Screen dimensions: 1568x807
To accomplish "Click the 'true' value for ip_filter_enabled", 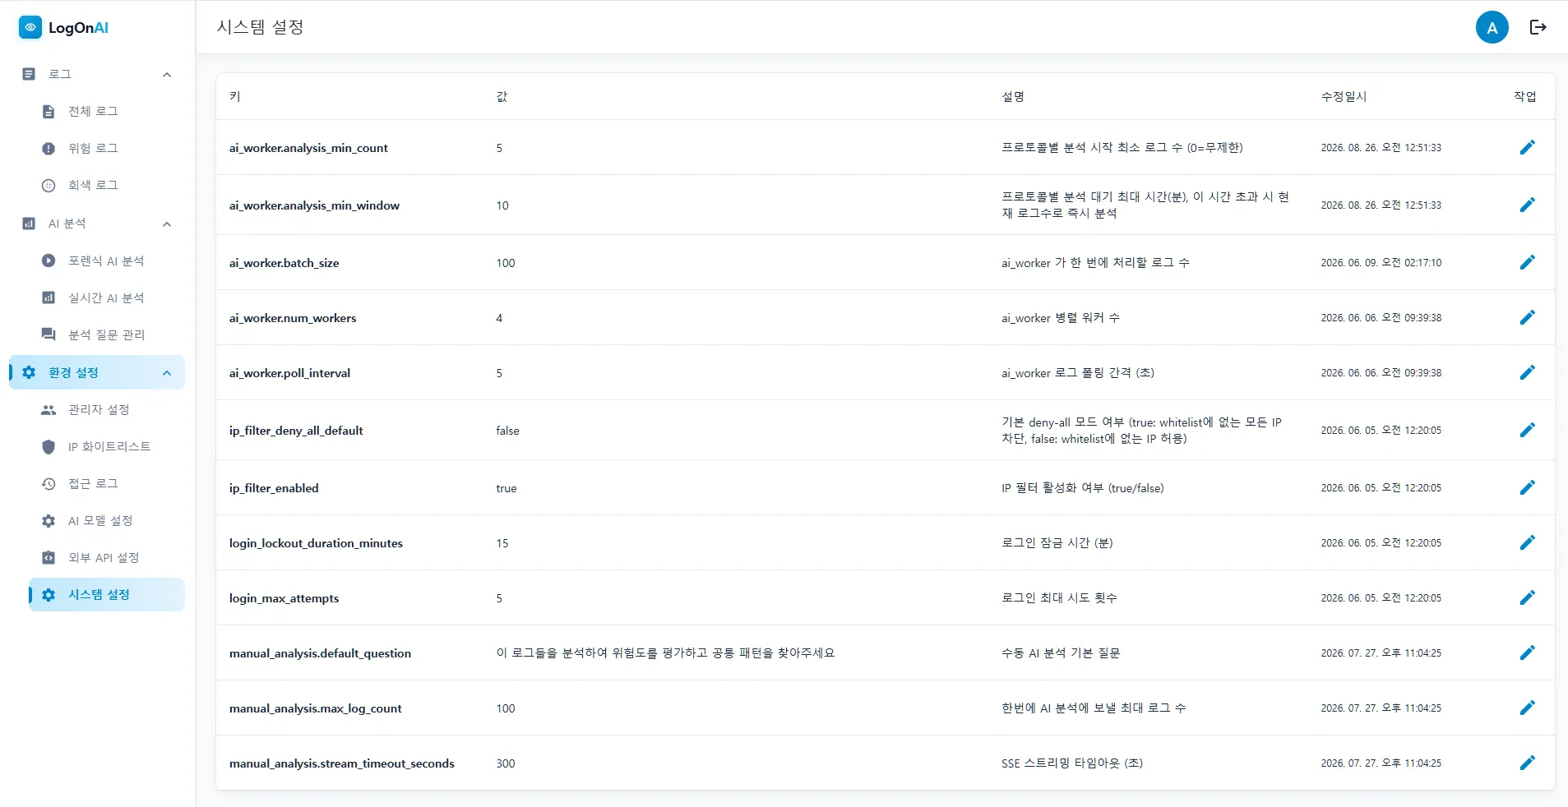I will click(506, 488).
